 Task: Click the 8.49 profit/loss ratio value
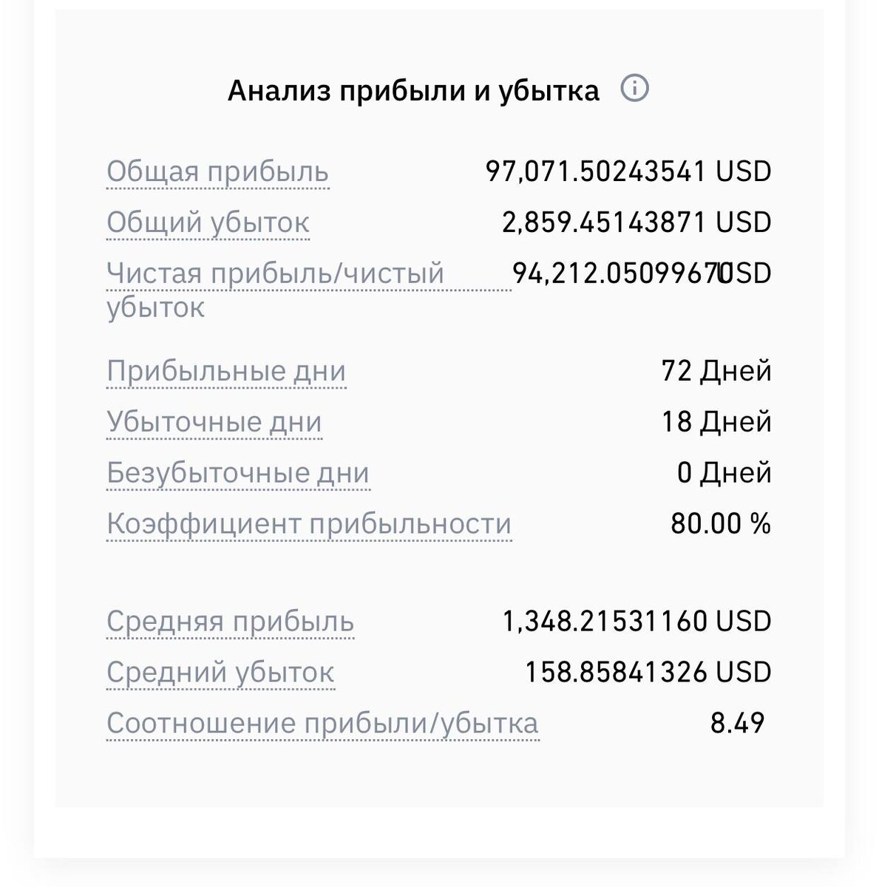point(737,724)
